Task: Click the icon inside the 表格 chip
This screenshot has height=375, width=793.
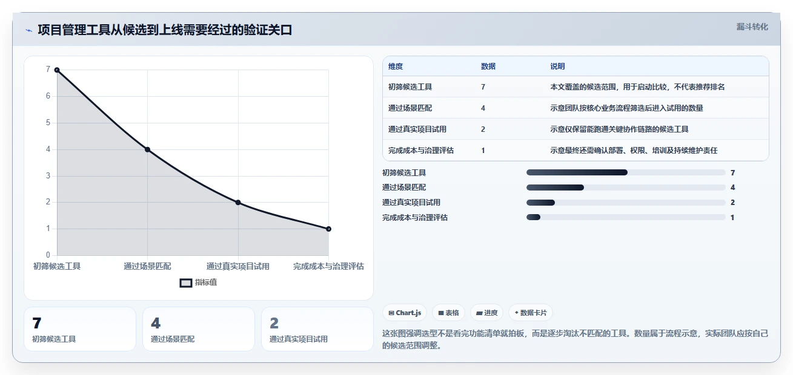Action: (441, 313)
